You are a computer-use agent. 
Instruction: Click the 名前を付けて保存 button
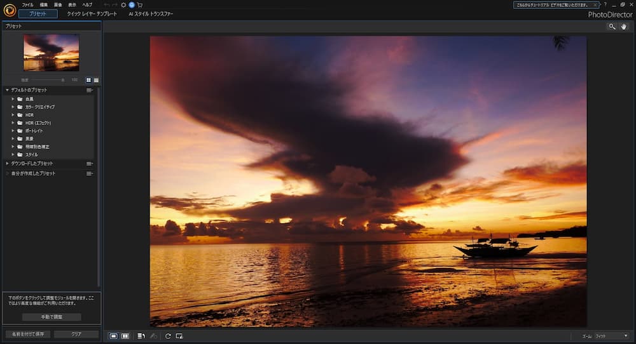click(28, 334)
